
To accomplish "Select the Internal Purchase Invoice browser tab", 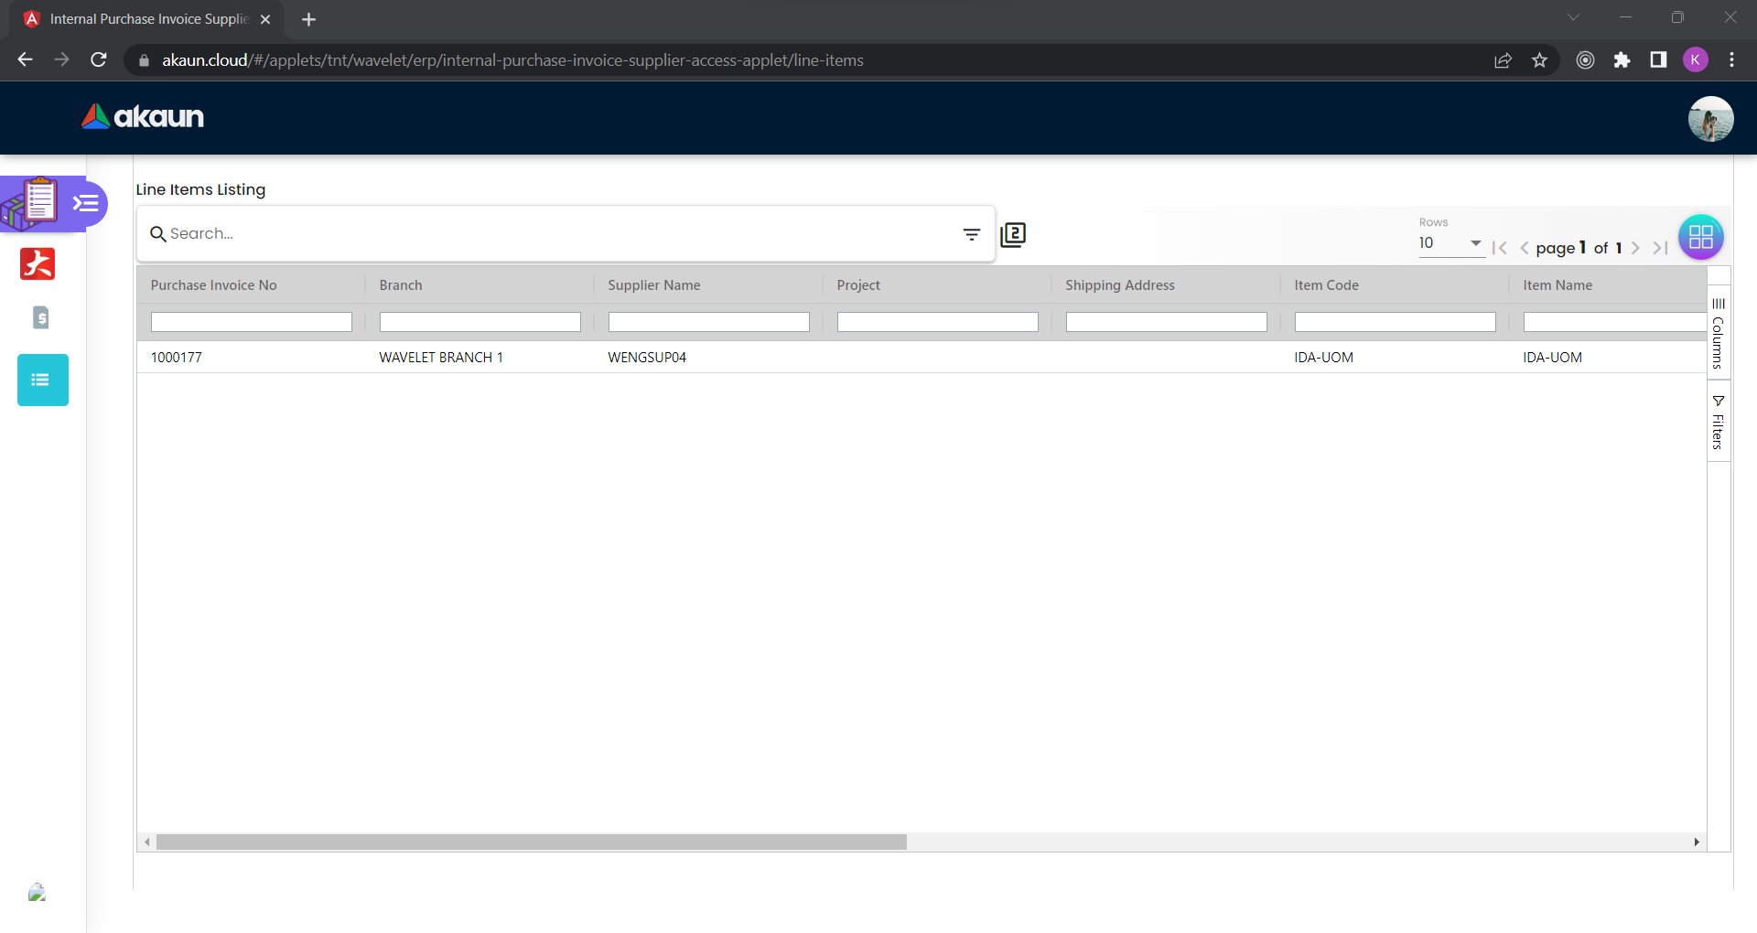I will pos(148,19).
